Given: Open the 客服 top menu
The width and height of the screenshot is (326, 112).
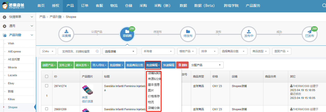Looking at the screenshot, I should 99,6.
